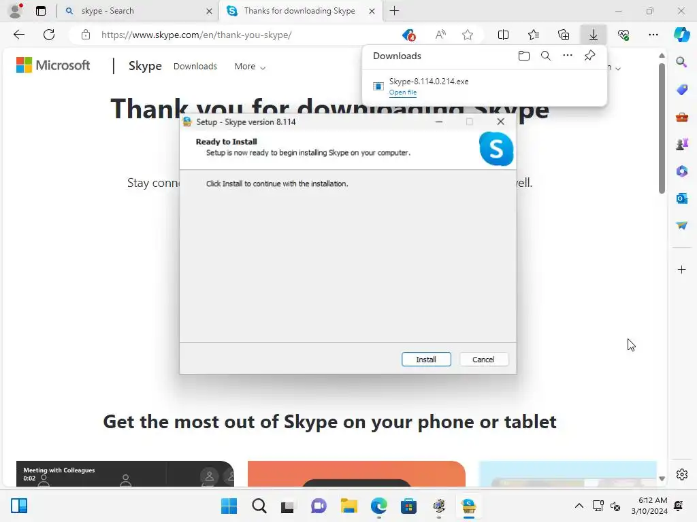This screenshot has height=522, width=697.
Task: Open sidebar Outlook icon
Action: [x=681, y=198]
